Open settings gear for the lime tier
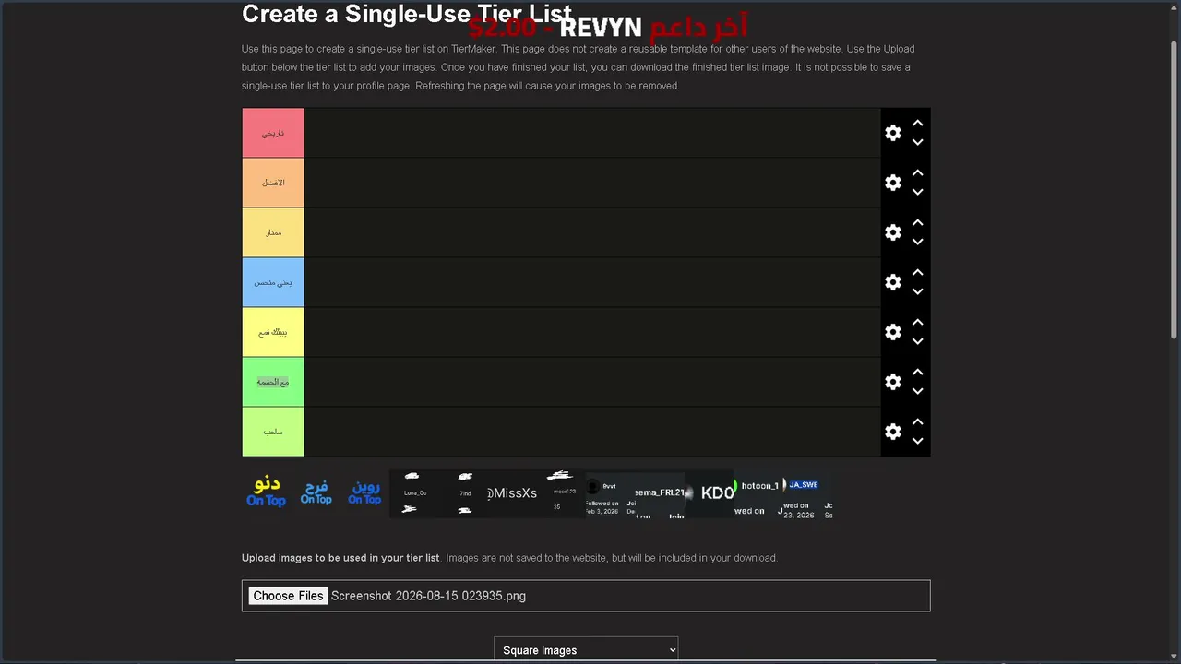This screenshot has width=1181, height=664. (x=892, y=432)
